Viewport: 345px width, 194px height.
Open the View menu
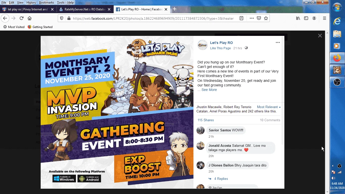[20, 3]
